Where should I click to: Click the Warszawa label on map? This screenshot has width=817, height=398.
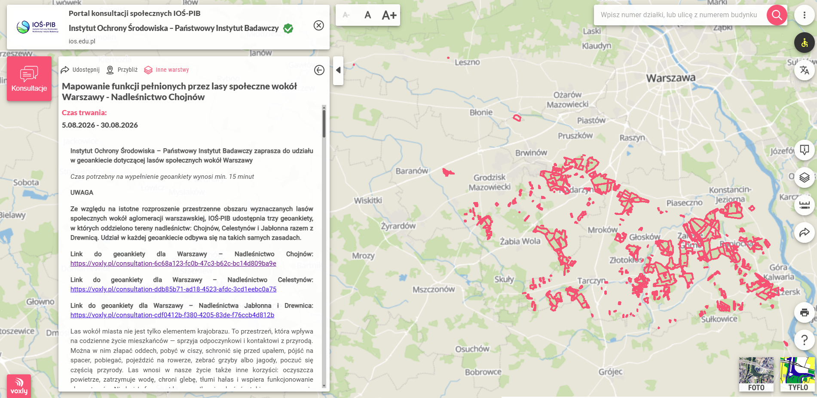coord(671,78)
